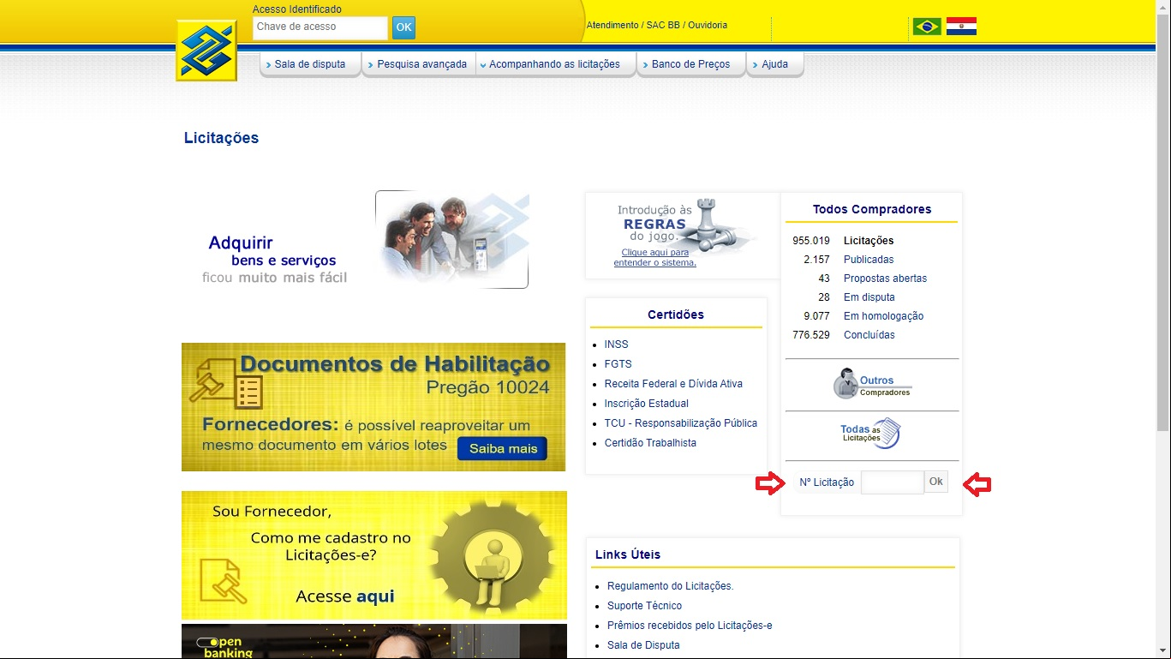The height and width of the screenshot is (659, 1171).
Task: Click the Todos Compradores heading
Action: pyautogui.click(x=871, y=209)
